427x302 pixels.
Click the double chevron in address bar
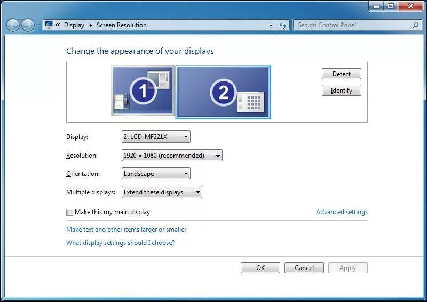coord(58,25)
